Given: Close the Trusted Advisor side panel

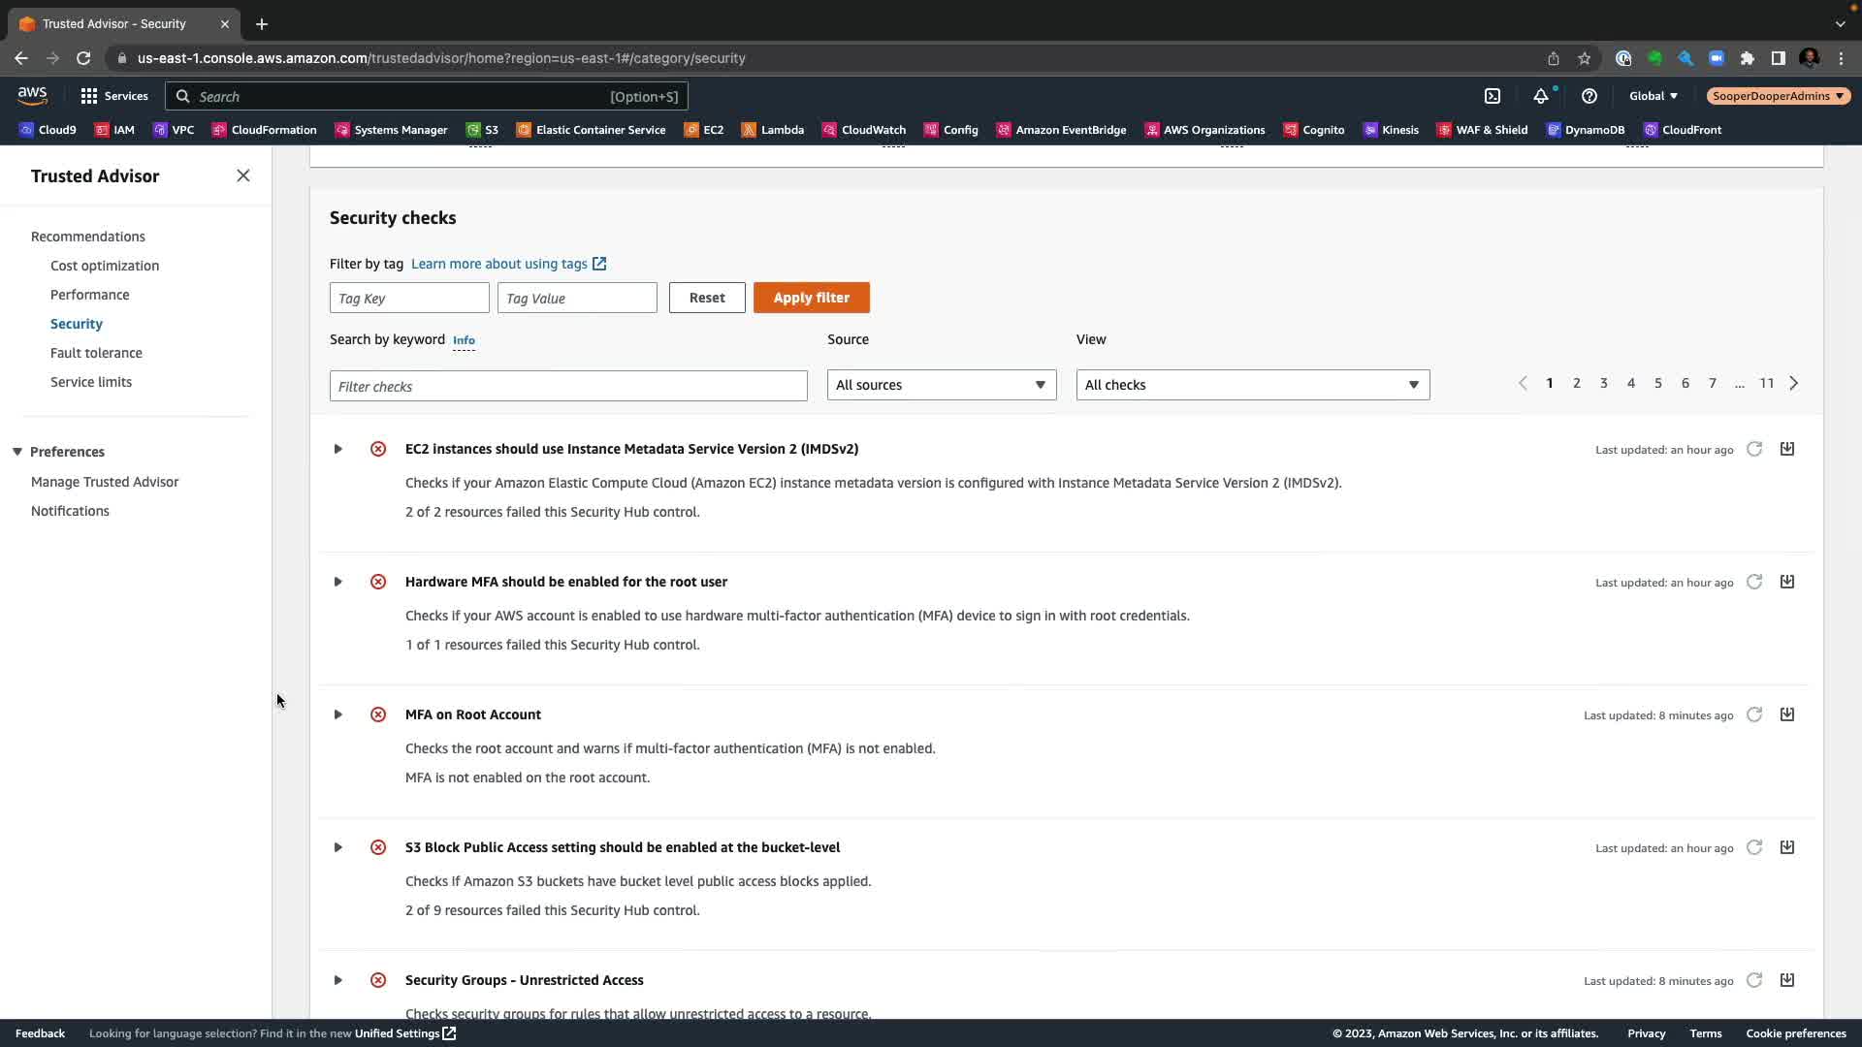Looking at the screenshot, I should [x=243, y=175].
